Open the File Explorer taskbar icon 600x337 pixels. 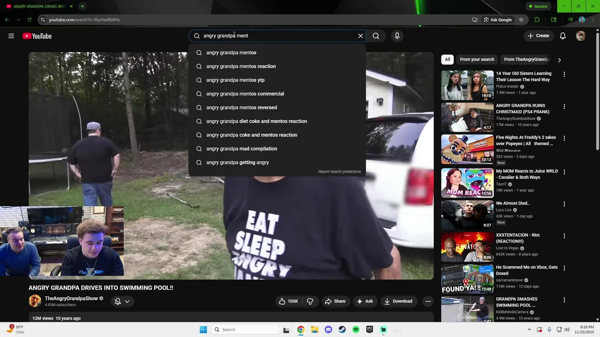(315, 330)
